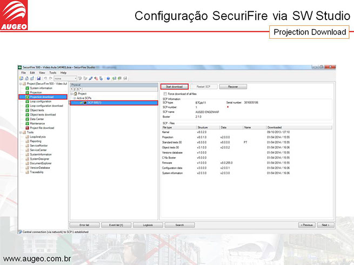Viewport: 354px width, 265px height.
Task: Click the Next > navigation button
Action: click(325, 225)
